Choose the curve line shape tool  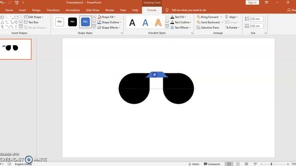(12, 27)
